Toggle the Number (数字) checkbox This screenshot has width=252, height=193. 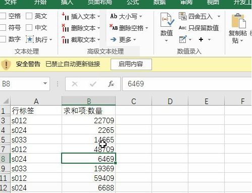point(3,39)
